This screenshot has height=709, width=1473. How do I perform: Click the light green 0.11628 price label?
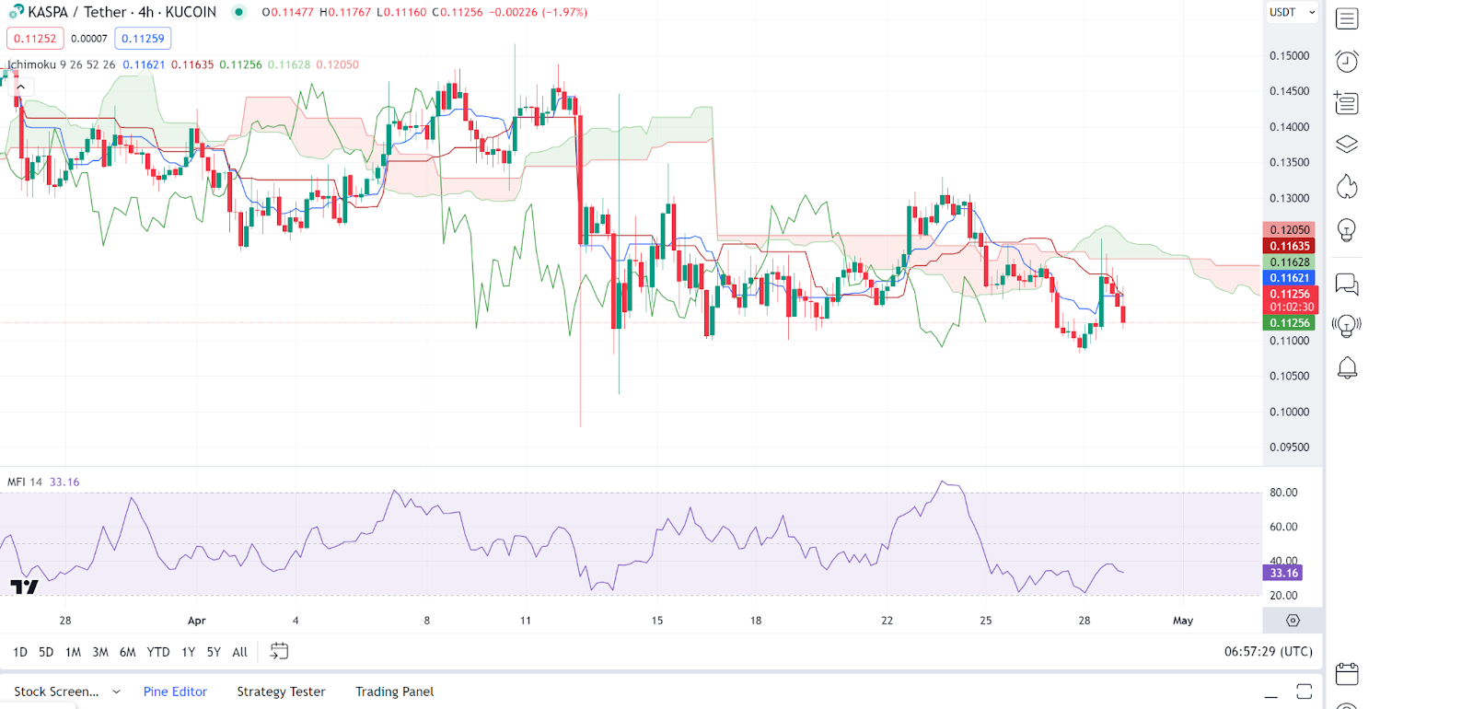tap(1289, 262)
